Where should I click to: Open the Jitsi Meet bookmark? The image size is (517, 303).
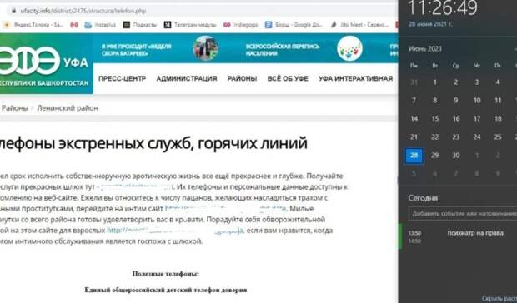[360, 25]
